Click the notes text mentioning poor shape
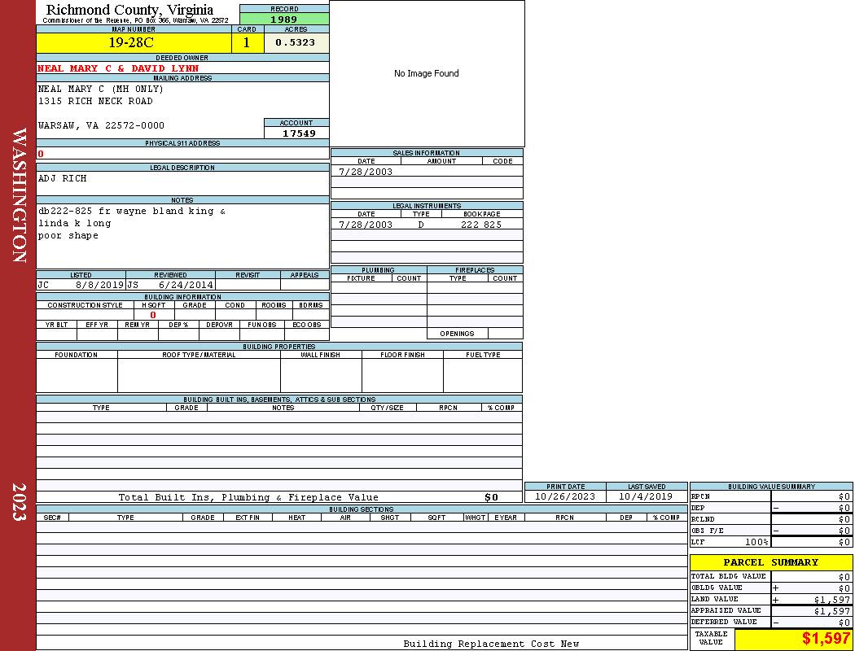The height and width of the screenshot is (651, 855). click(68, 236)
